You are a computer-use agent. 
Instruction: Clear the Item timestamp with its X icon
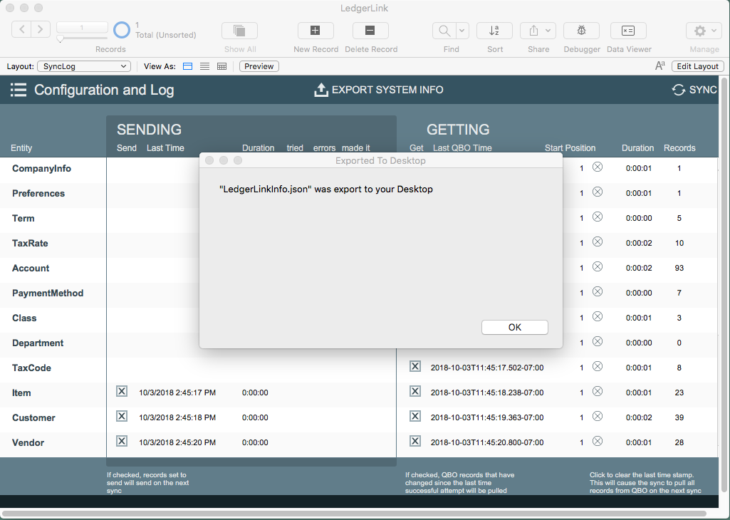(598, 391)
